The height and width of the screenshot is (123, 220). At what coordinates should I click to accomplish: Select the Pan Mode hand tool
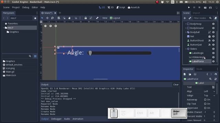[x=69, y=18]
